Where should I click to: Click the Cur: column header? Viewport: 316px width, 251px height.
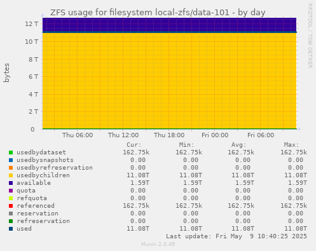134,145
